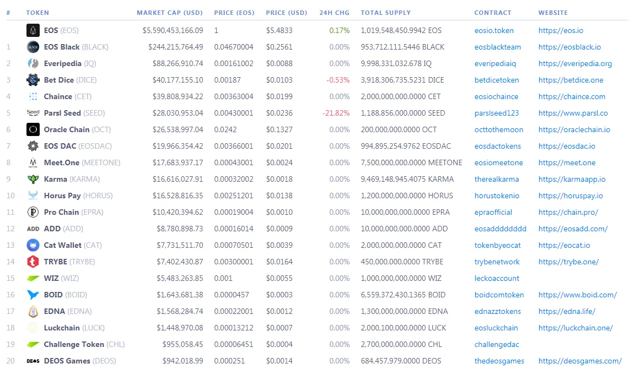Click the TRYBE token name
Image resolution: width=634 pixels, height=369 pixels.
pyautogui.click(x=55, y=262)
